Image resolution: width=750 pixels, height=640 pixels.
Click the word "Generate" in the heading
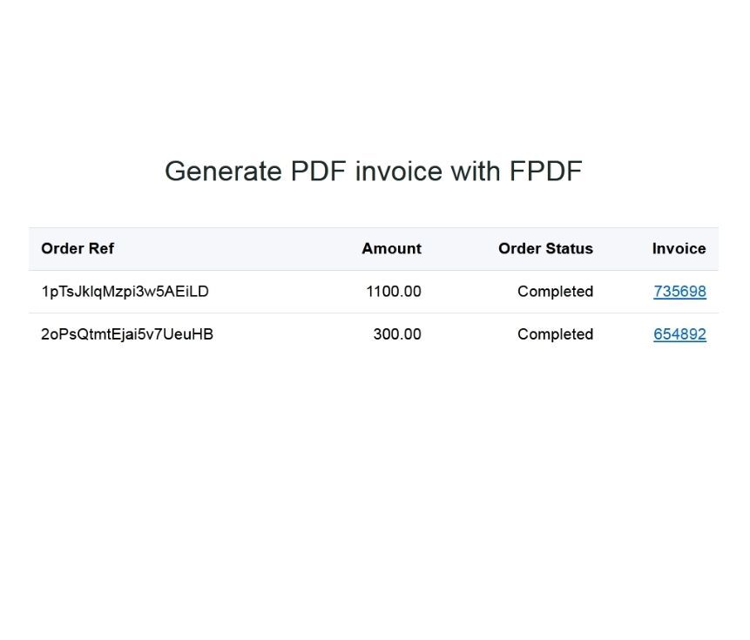223,172
